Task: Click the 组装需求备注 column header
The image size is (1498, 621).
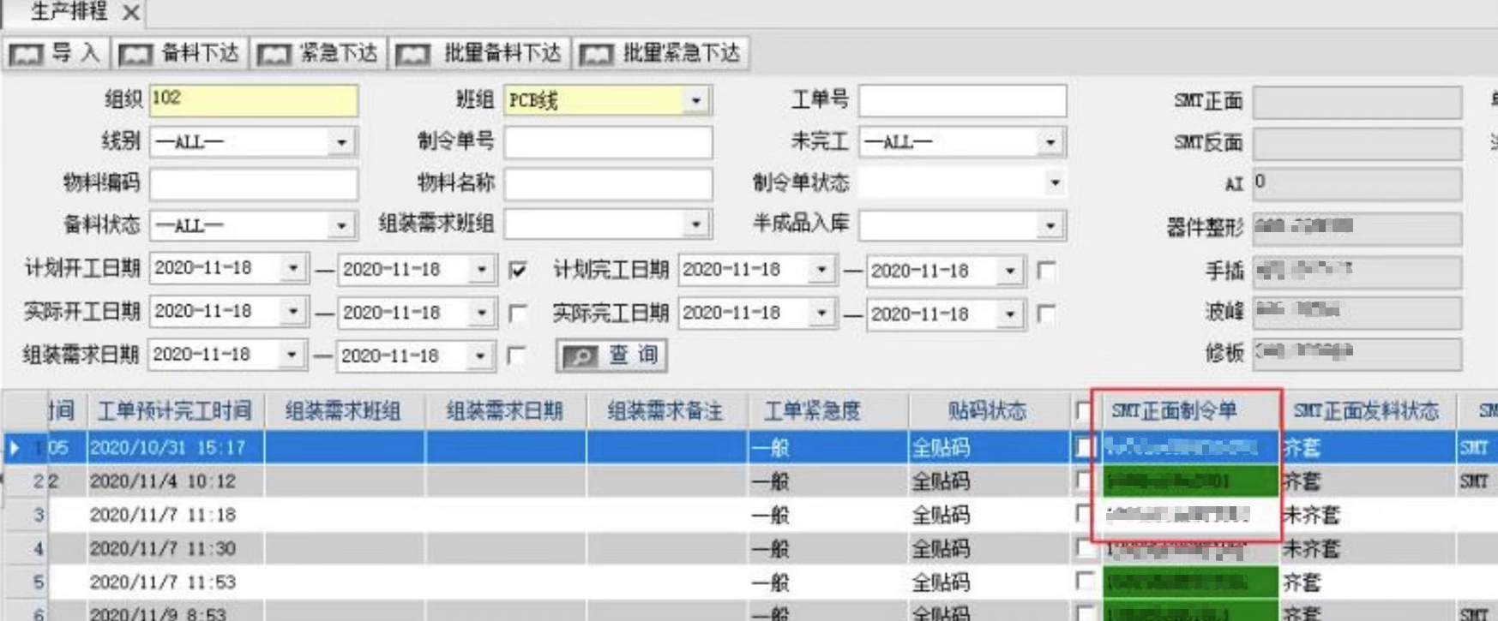Action: point(666,411)
